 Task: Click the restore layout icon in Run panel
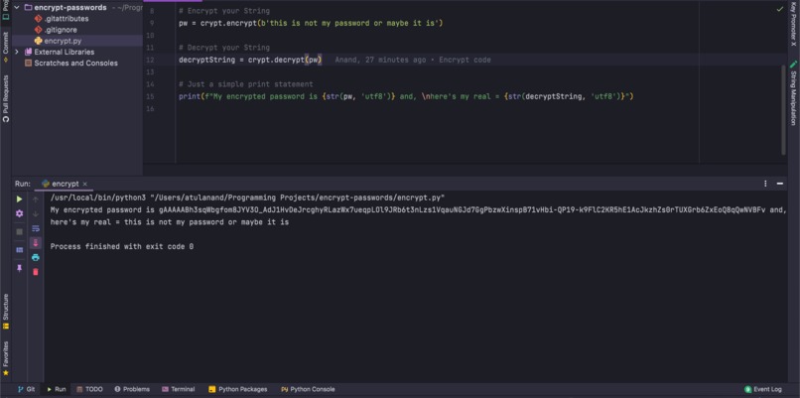[x=20, y=250]
